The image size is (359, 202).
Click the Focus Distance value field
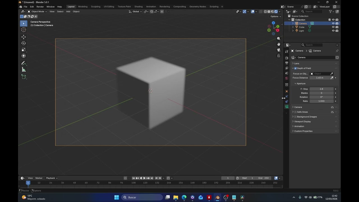pos(320,78)
